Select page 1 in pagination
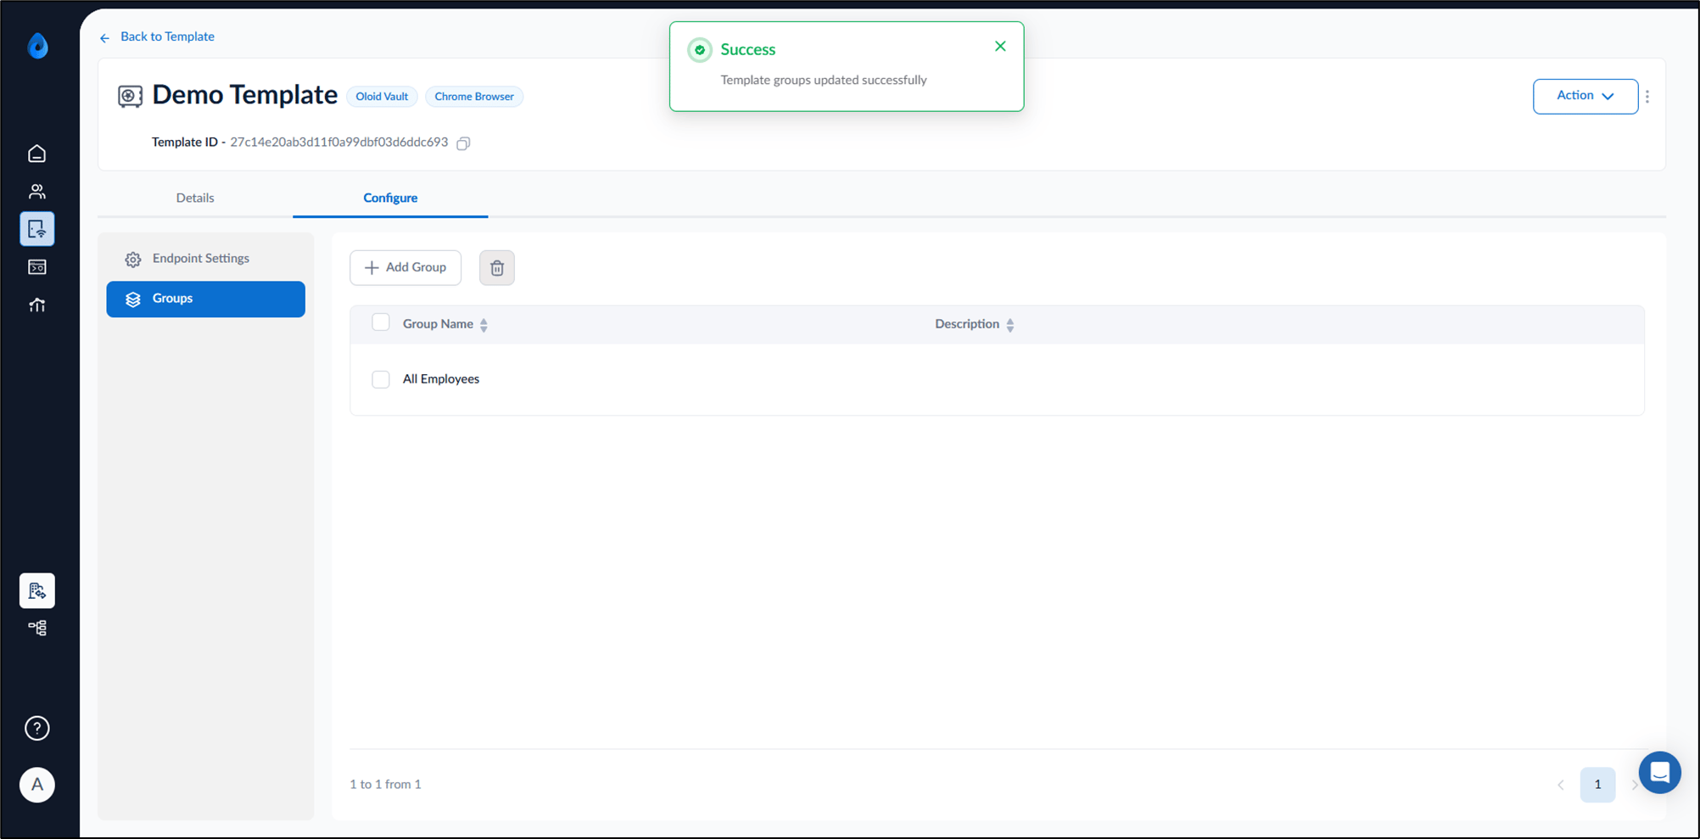The height and width of the screenshot is (839, 1700). tap(1597, 785)
